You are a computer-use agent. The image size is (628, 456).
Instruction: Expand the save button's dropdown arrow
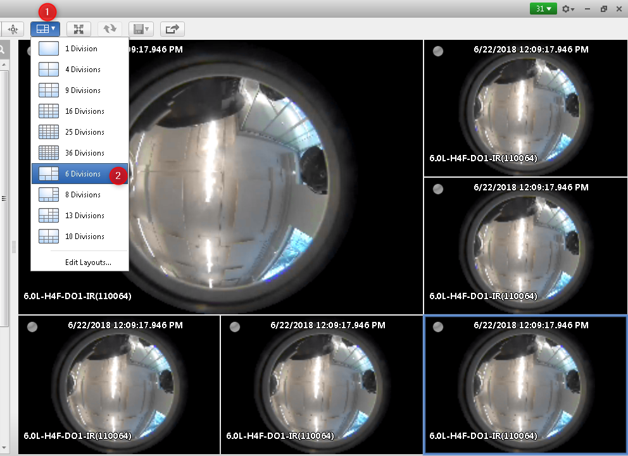coord(147,28)
